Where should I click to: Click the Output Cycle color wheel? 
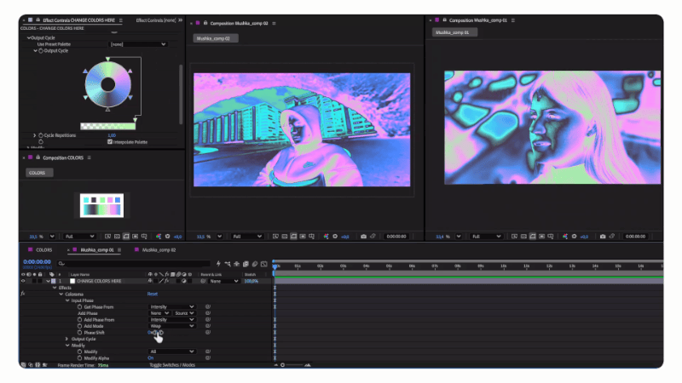(x=108, y=84)
